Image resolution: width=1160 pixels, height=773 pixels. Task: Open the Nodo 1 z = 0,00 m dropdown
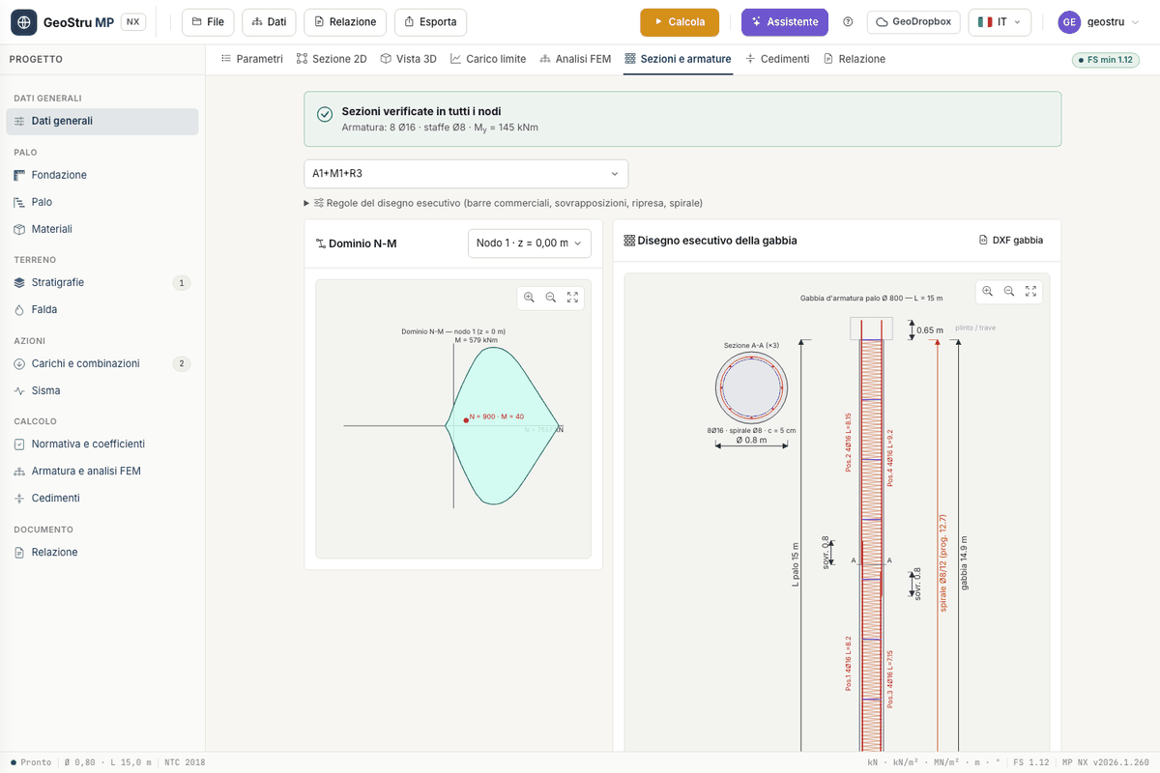pyautogui.click(x=530, y=243)
